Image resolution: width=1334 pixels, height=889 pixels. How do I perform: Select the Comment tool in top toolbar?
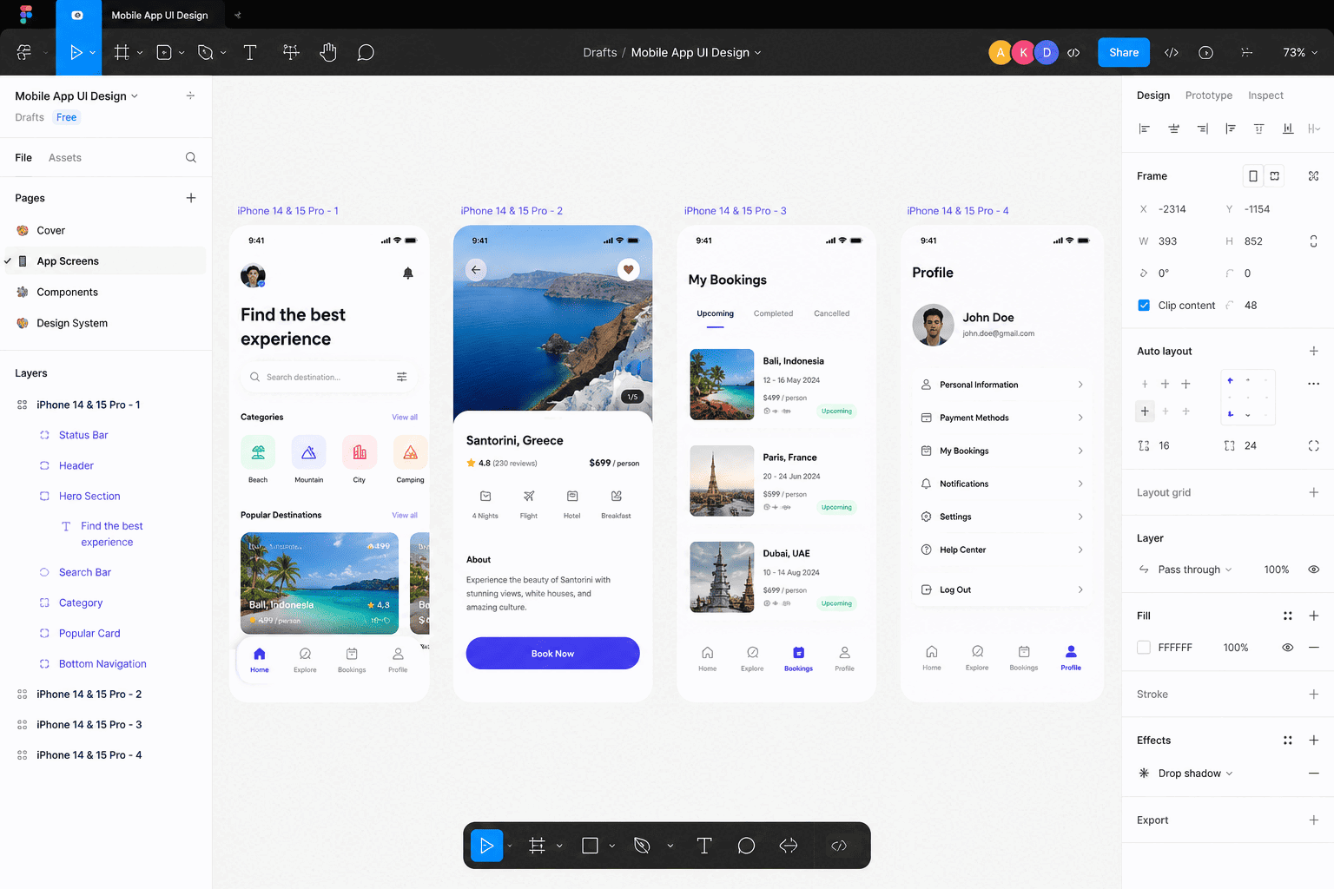click(366, 53)
